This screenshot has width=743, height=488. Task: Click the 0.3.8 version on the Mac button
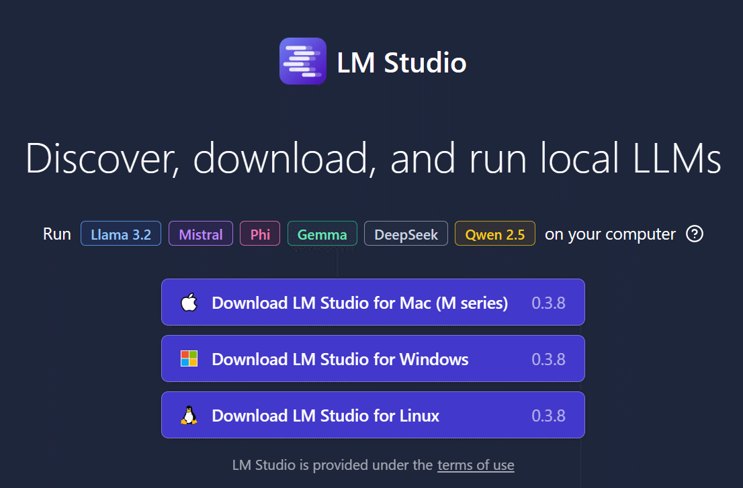pyautogui.click(x=548, y=303)
